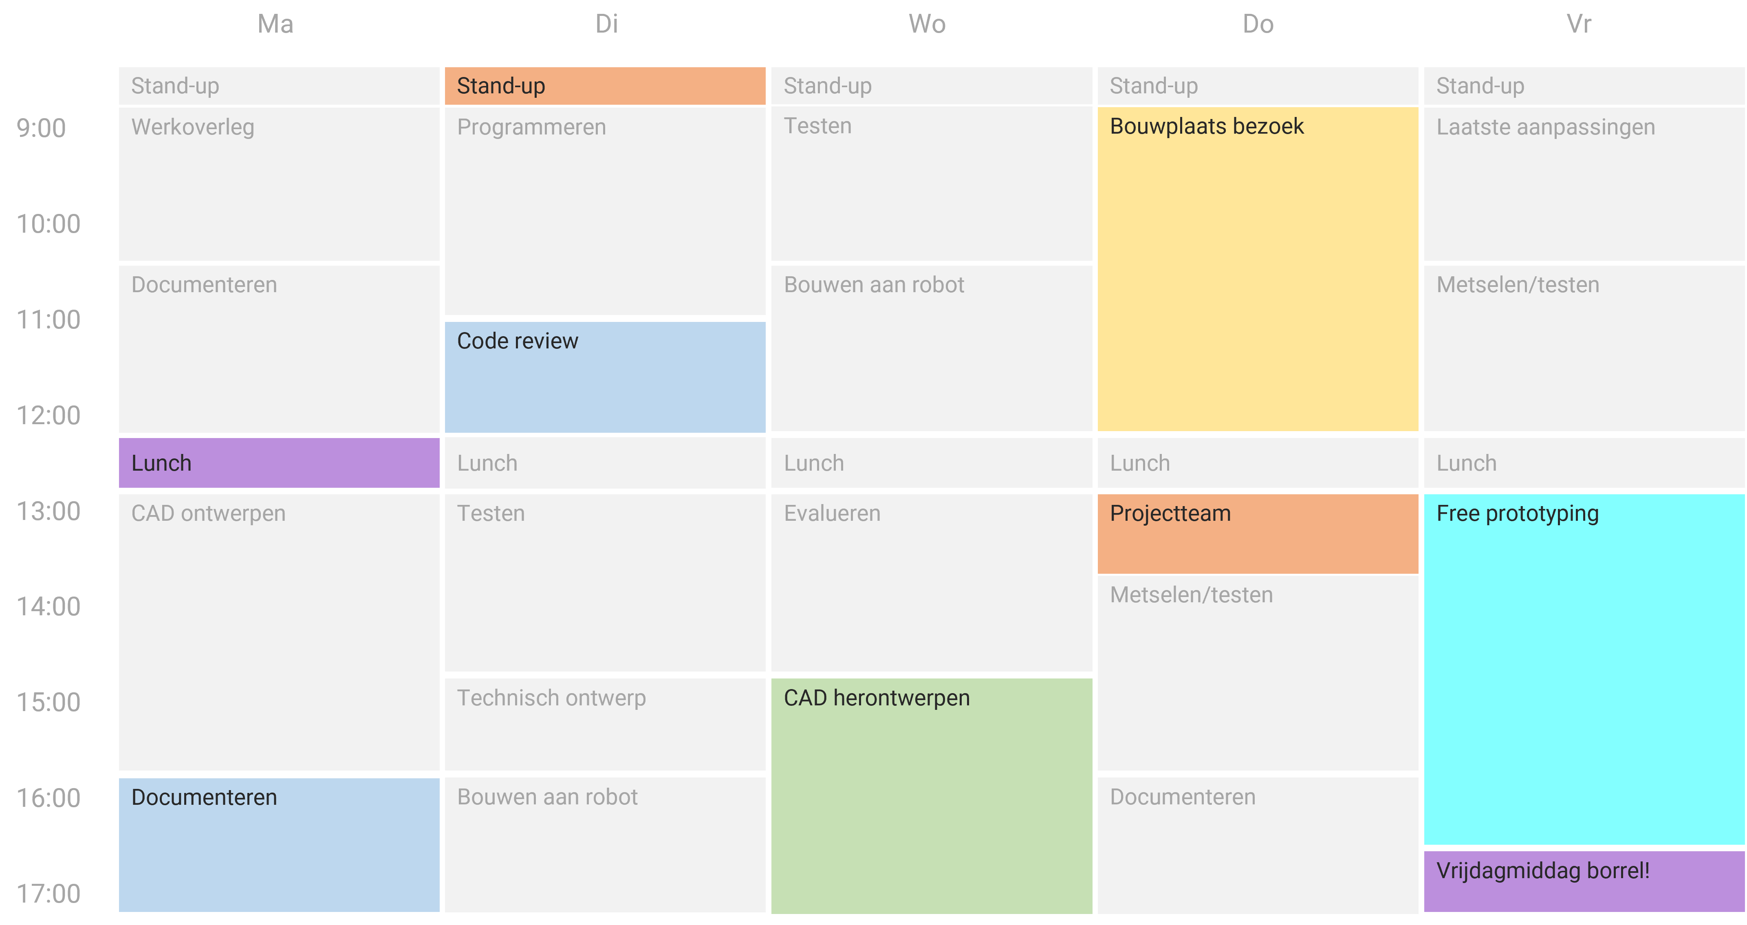The width and height of the screenshot is (1747, 925).
Task: Select the Free prototyping block on Friday
Action: point(1585,670)
